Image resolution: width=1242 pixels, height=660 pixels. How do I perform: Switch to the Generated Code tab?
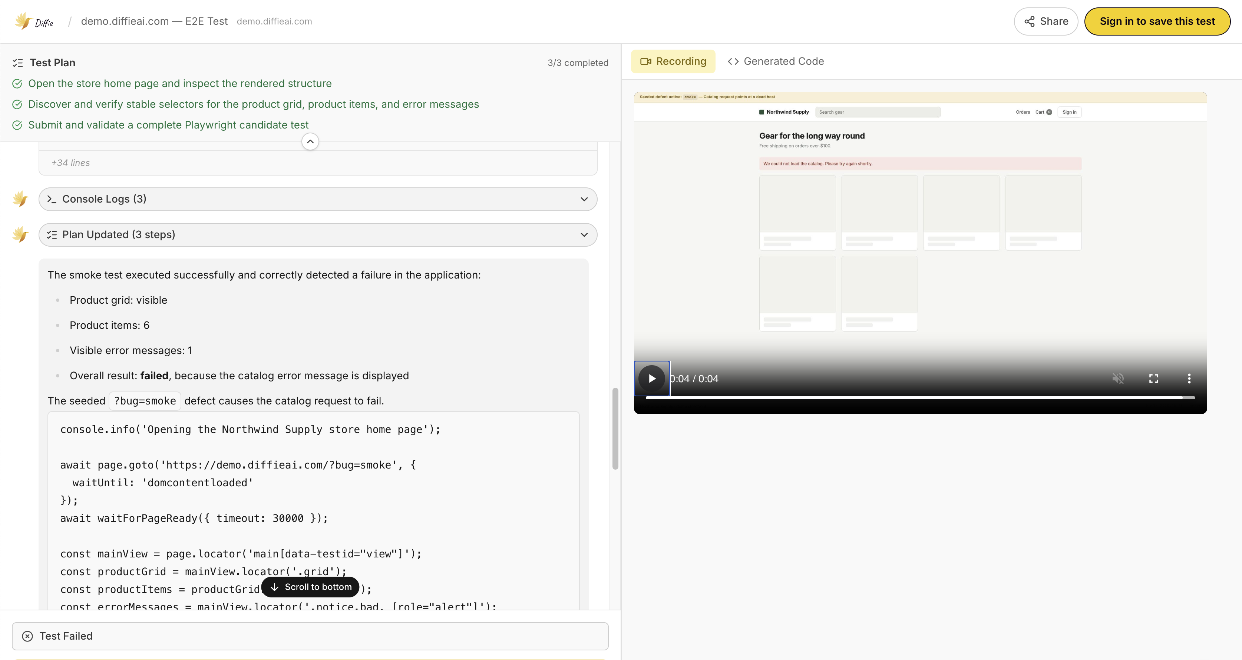point(776,61)
